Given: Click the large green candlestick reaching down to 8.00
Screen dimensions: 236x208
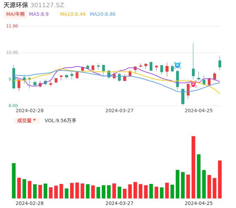Looking at the screenshot, I should pyautogui.click(x=183, y=96).
